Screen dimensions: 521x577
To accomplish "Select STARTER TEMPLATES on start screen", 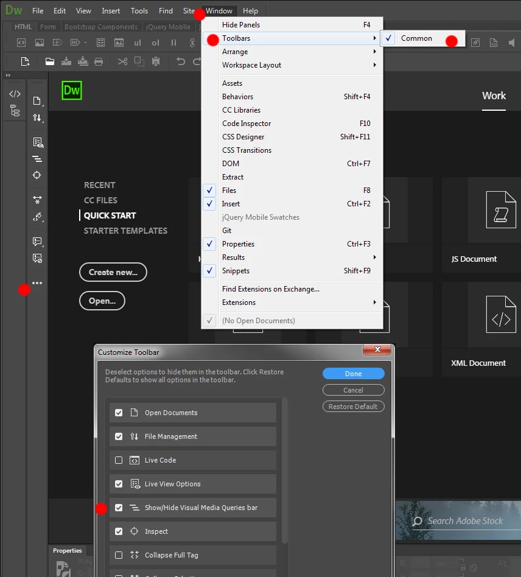I will pyautogui.click(x=125, y=231).
